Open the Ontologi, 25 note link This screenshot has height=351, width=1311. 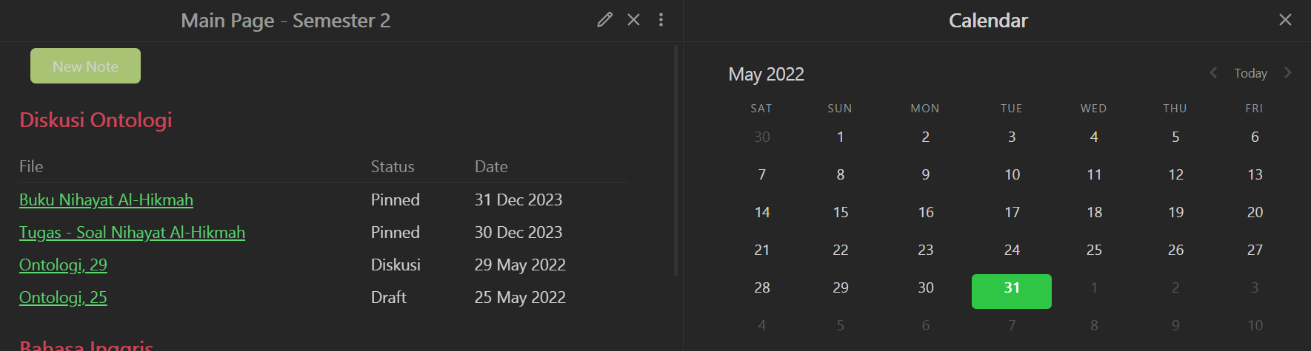63,297
